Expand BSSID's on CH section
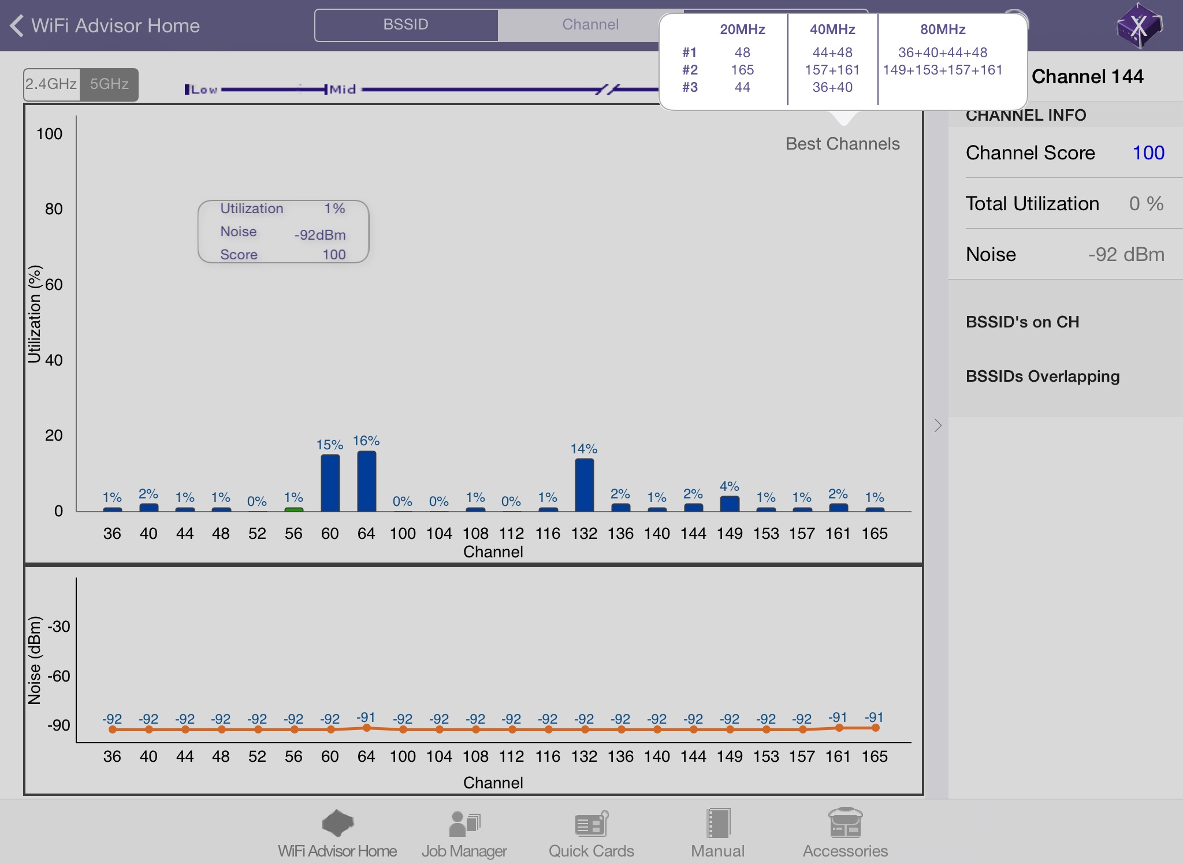 1022,321
